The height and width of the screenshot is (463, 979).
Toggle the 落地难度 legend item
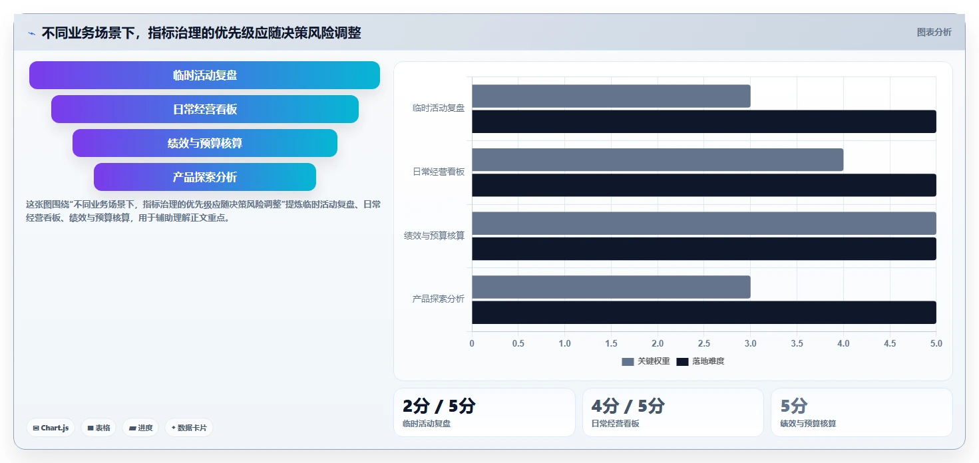tap(700, 361)
